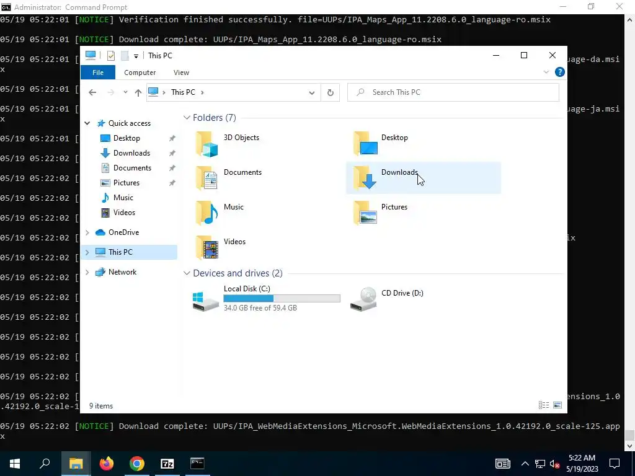Screen dimensions: 635x476
Task: Select Documents under Quick access
Action: (132, 168)
